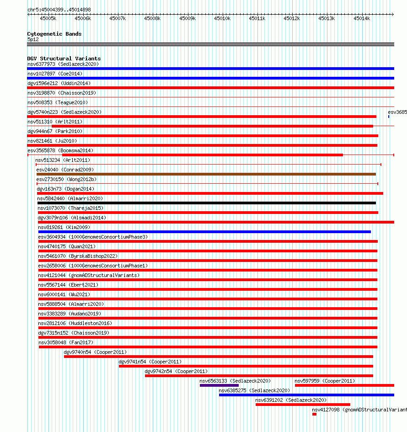Click the 45010k ruler position label

(x=222, y=18)
